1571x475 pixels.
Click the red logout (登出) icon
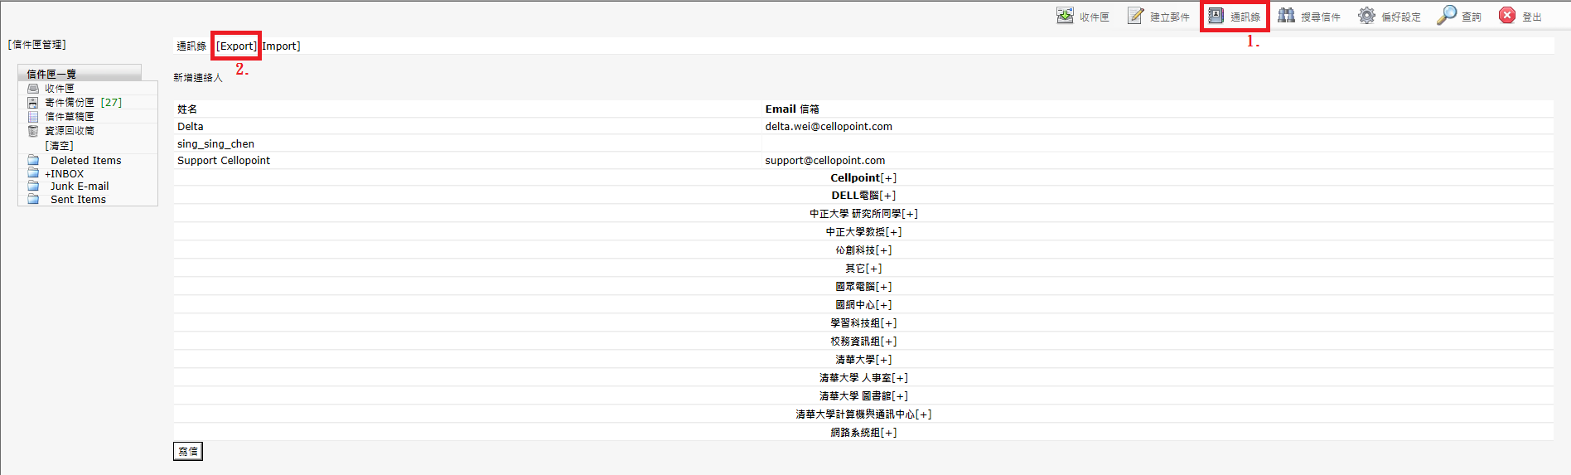[1507, 16]
